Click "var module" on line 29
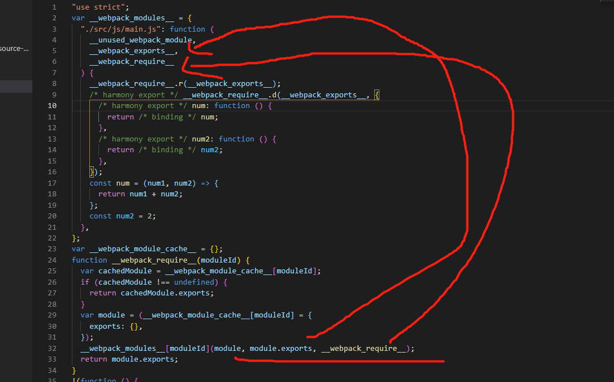This screenshot has height=382, width=614. click(102, 315)
